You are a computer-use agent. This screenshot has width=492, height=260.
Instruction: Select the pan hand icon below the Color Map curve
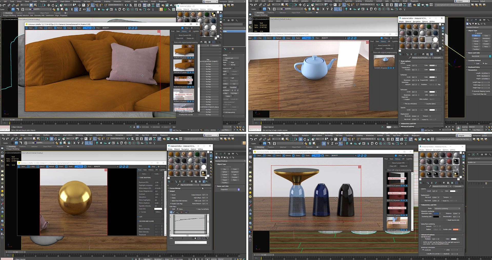(x=195, y=238)
